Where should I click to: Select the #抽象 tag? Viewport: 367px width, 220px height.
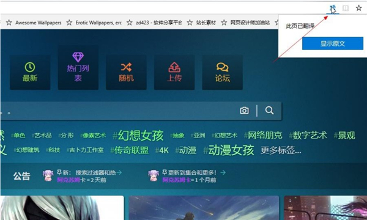tap(177, 136)
